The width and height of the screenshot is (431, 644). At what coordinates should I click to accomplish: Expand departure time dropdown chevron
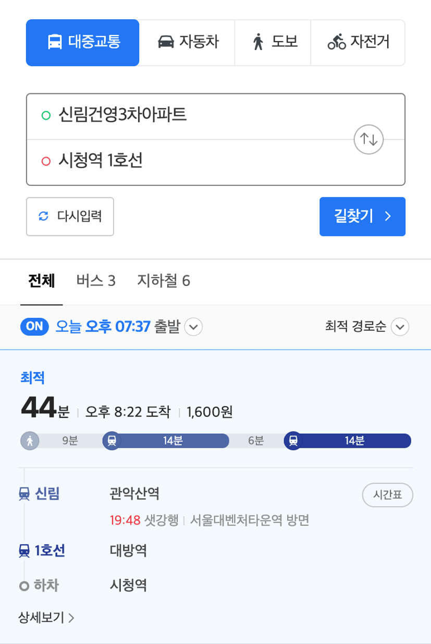tap(193, 327)
